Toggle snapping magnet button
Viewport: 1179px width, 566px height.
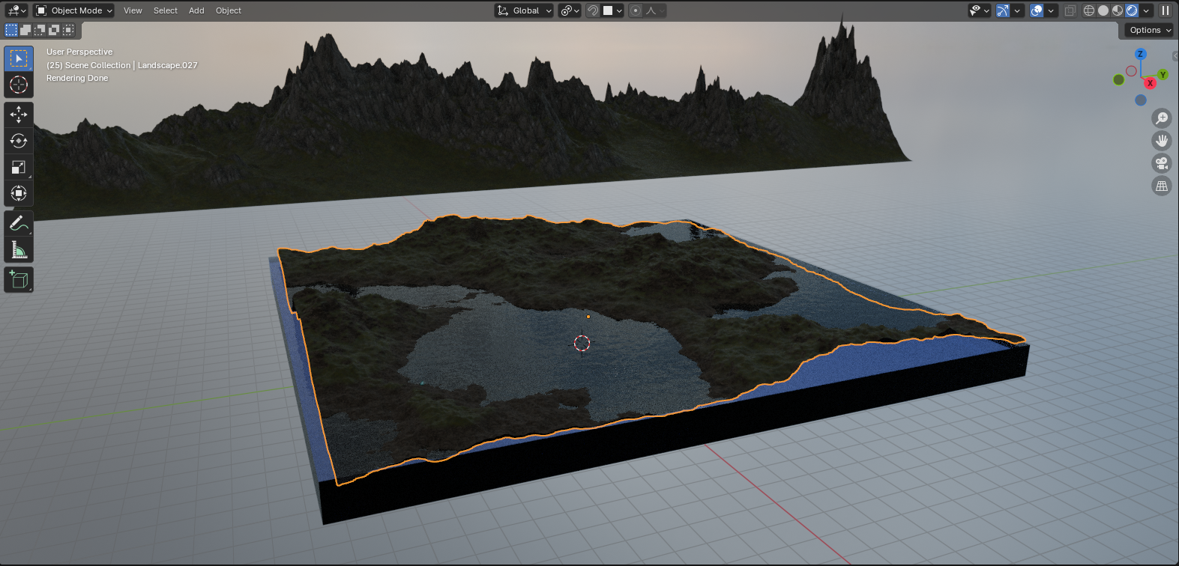(593, 10)
